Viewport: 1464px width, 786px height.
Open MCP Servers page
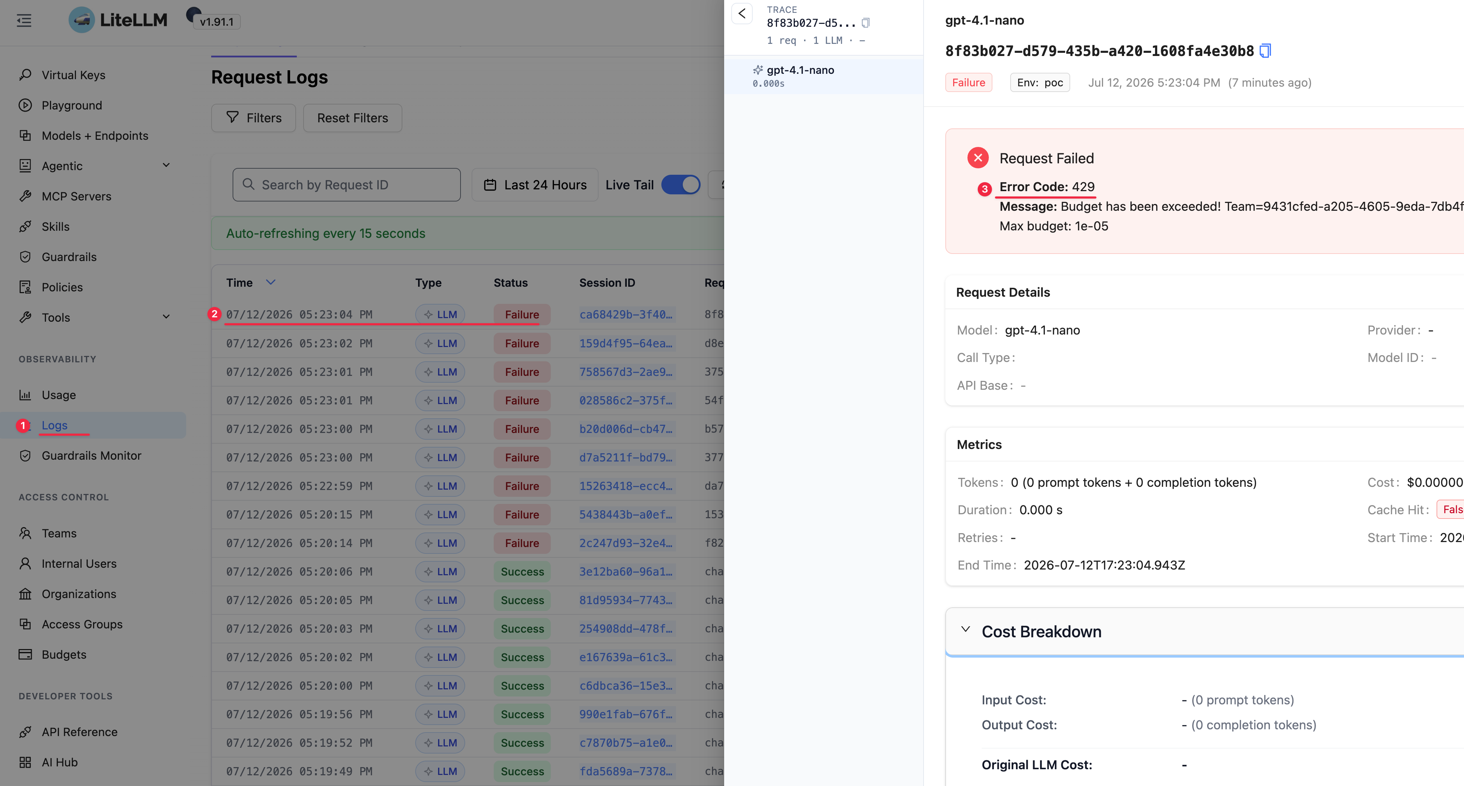click(76, 196)
